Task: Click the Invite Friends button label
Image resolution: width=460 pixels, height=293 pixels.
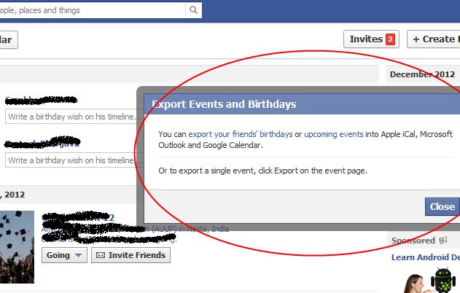Action: coord(136,255)
